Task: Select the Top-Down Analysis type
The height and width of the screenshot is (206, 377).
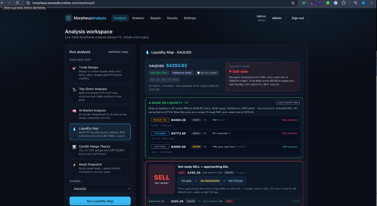Action: click(100, 94)
